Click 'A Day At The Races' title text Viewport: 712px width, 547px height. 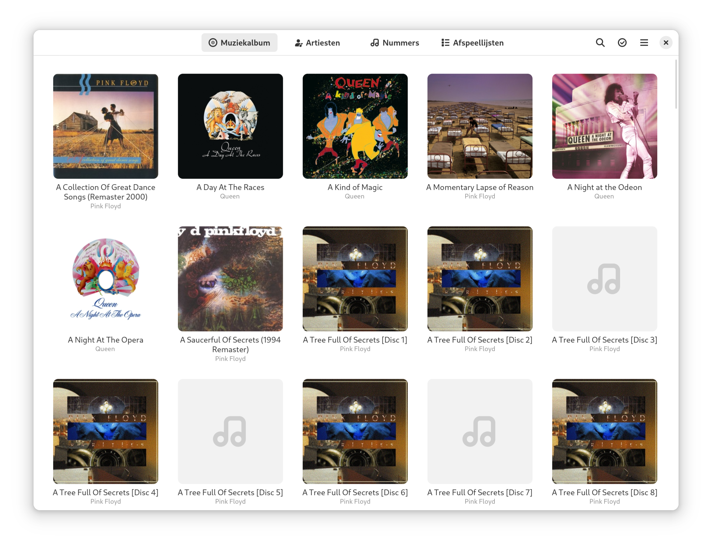point(230,187)
